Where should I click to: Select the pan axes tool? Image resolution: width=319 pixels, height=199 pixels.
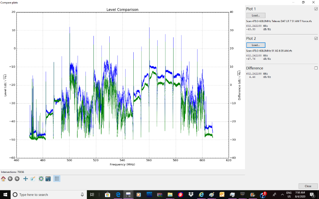(26, 179)
